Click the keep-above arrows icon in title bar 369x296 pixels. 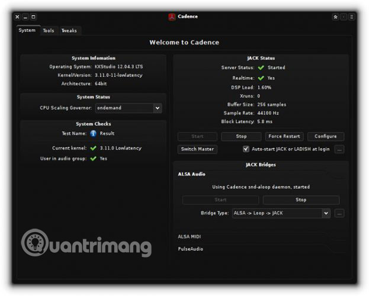click(336, 17)
